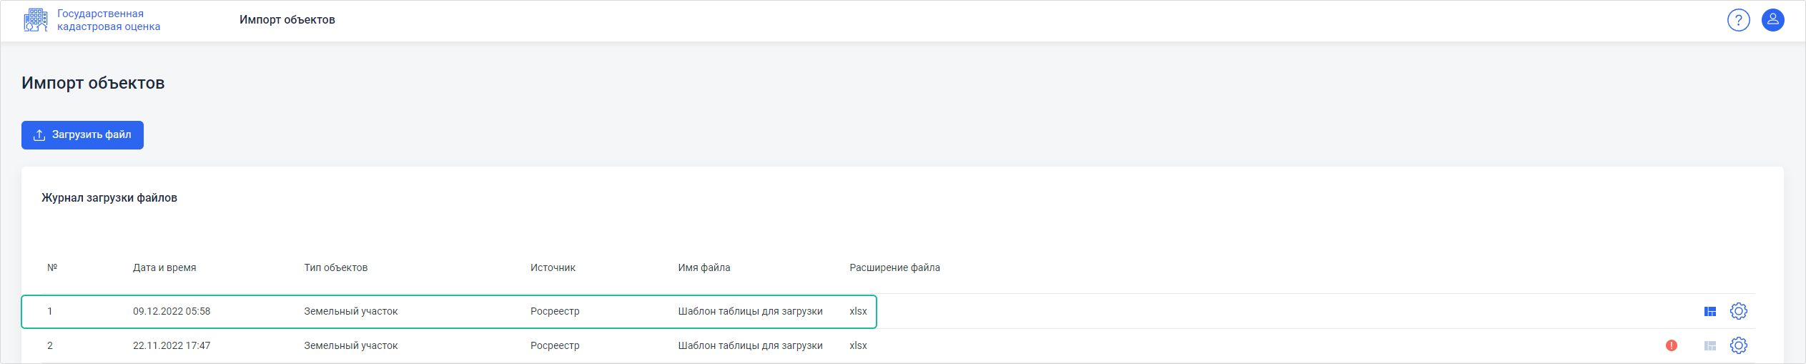1806x364 pixels.
Task: Click the Тип объектов column header
Action: click(x=336, y=267)
